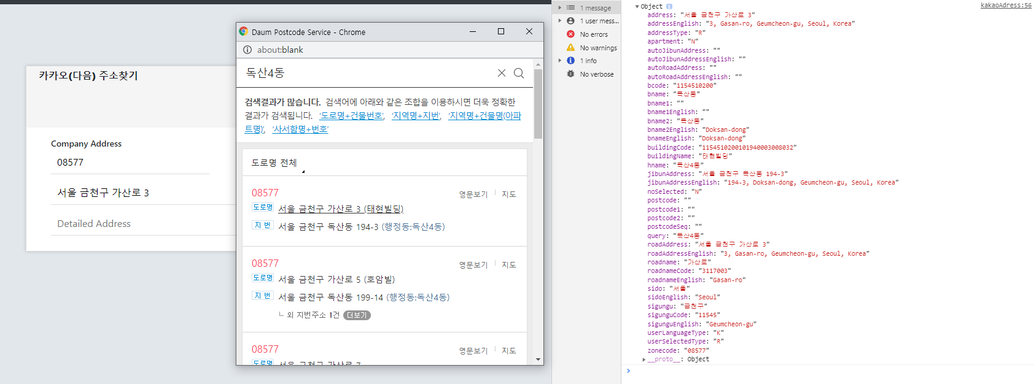This screenshot has width=1034, height=384.
Task: Click the magnifier search icon in postcode popup
Action: pyautogui.click(x=519, y=73)
